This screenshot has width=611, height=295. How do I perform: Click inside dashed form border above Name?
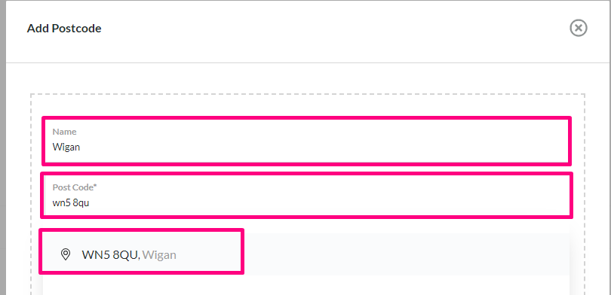point(308,105)
